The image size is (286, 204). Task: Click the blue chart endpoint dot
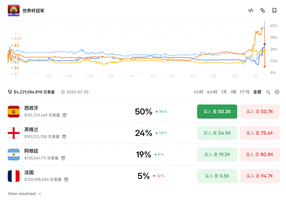click(x=265, y=44)
